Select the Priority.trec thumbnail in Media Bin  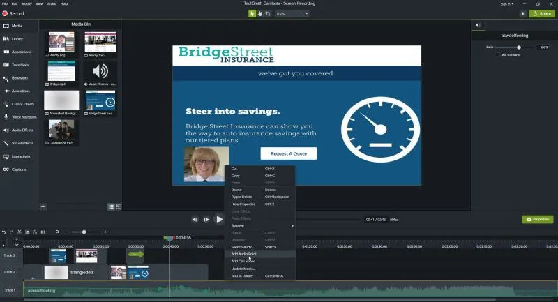click(100, 42)
